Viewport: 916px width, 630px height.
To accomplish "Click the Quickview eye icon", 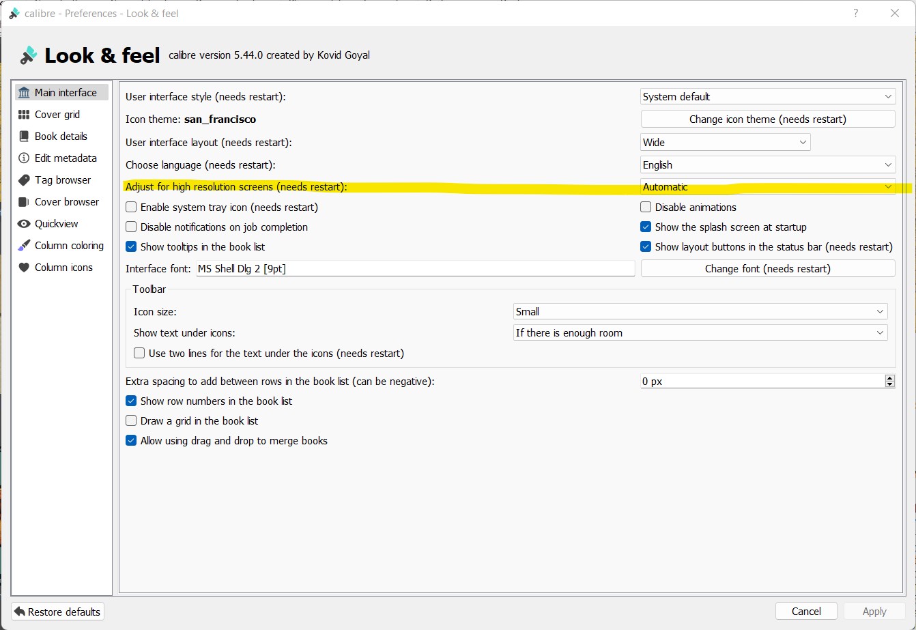I will 25,224.
